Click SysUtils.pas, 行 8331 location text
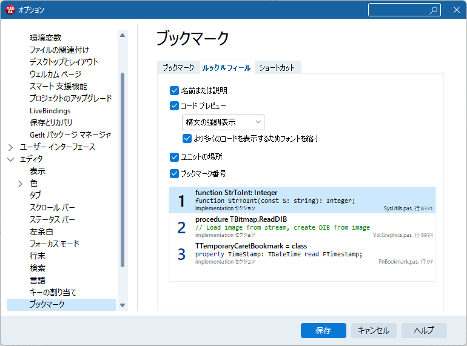The image size is (467, 346). [408, 208]
